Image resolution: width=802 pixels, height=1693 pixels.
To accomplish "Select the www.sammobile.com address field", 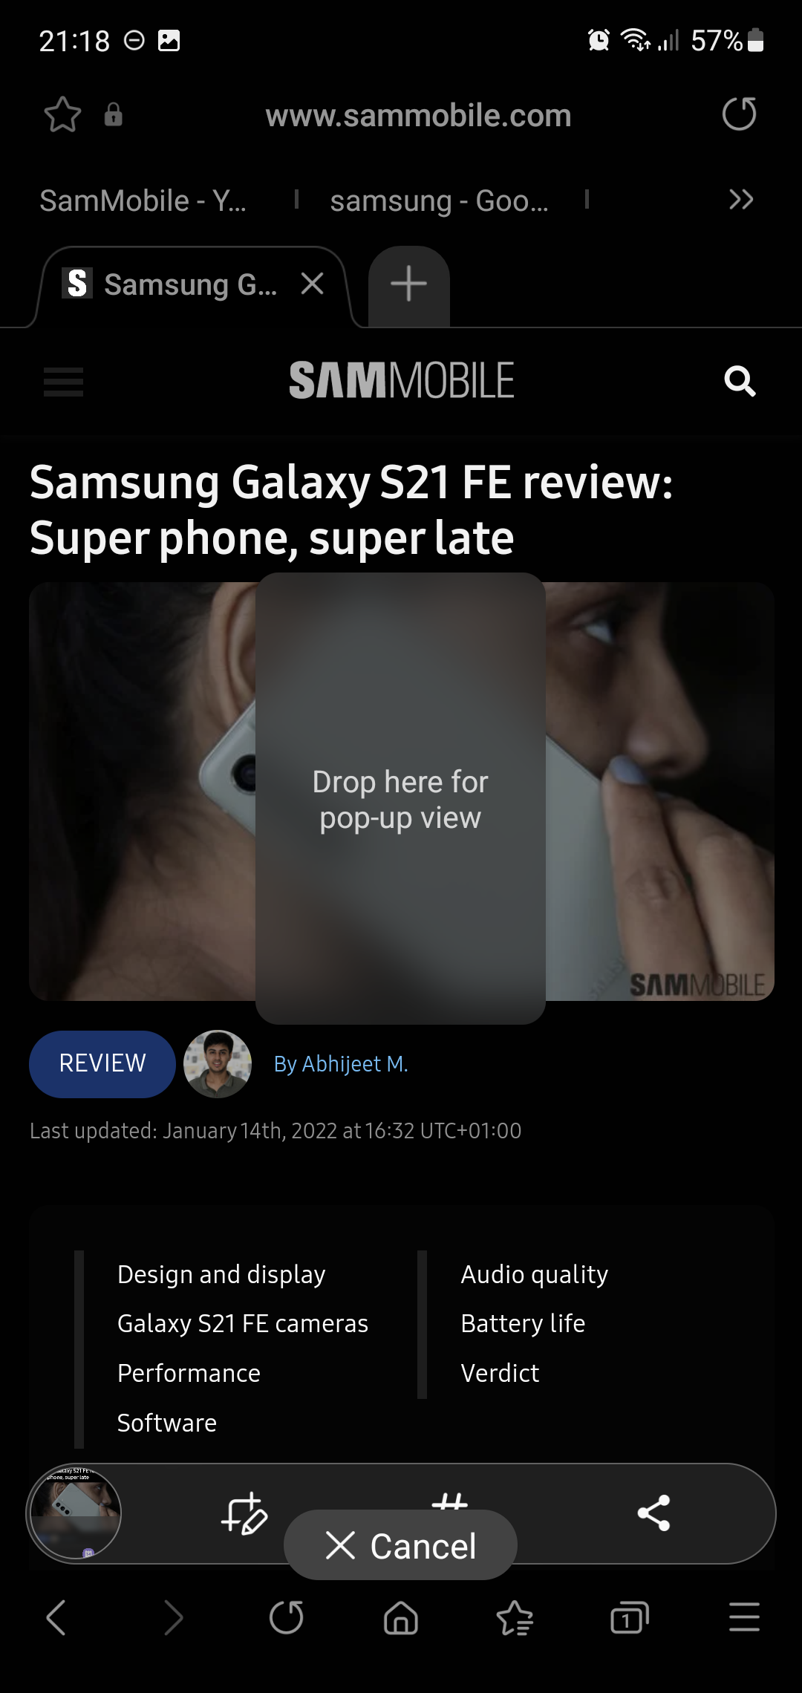I will pos(418,115).
